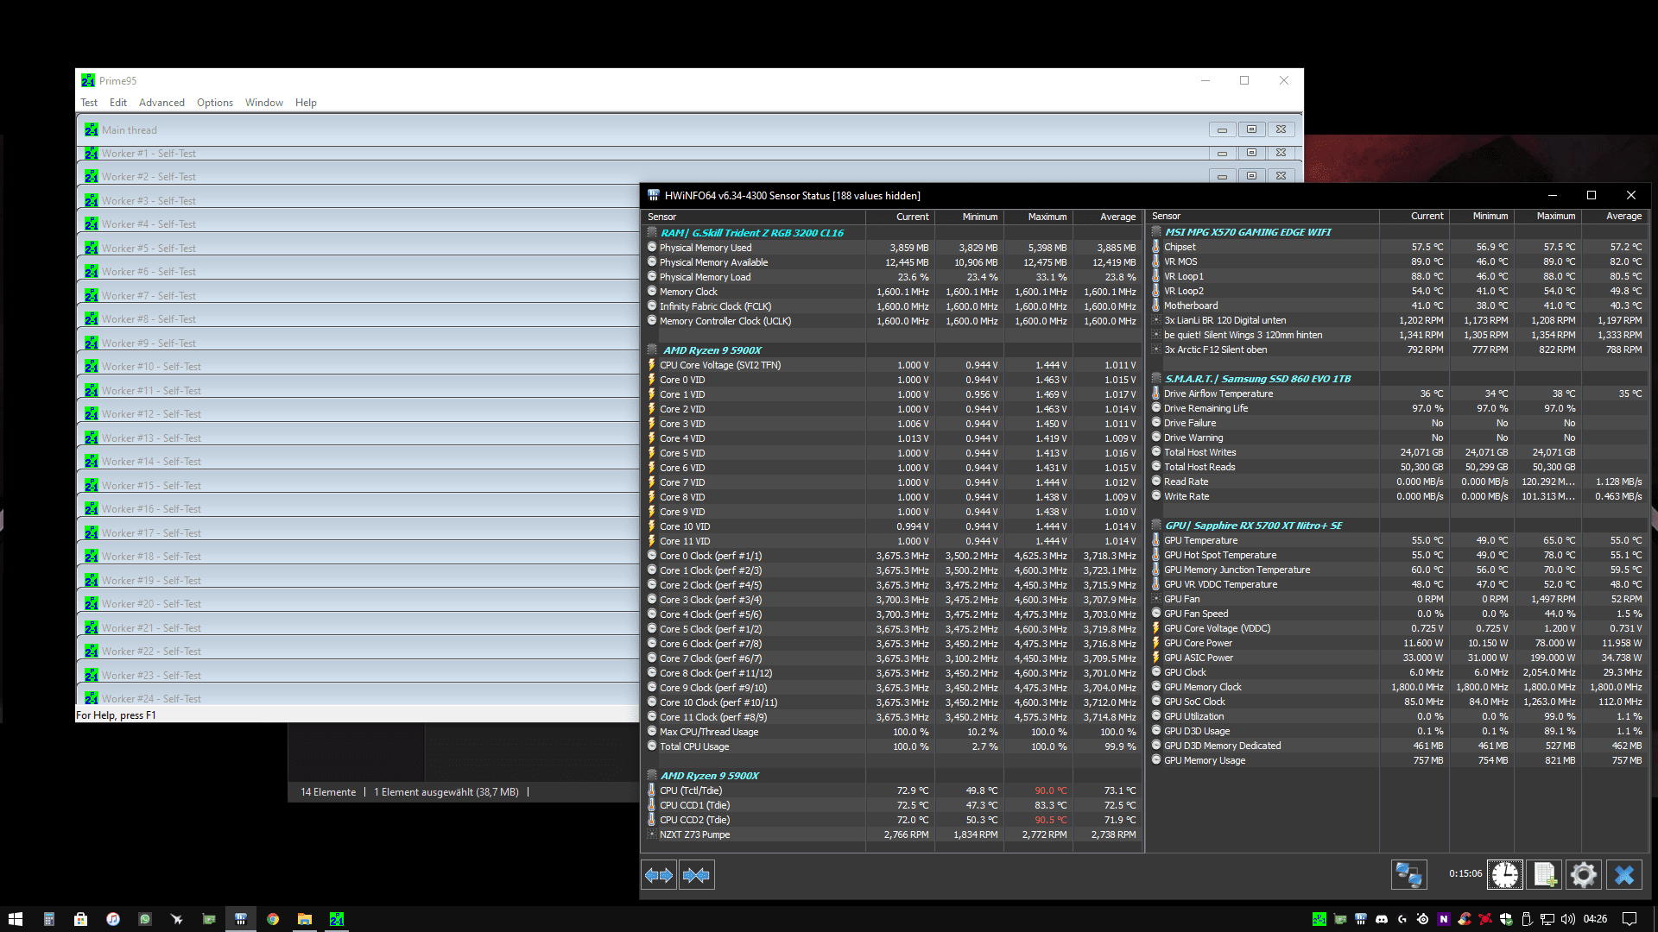The image size is (1658, 932).
Task: Restore the Worker #1 child window
Action: coord(1251,153)
